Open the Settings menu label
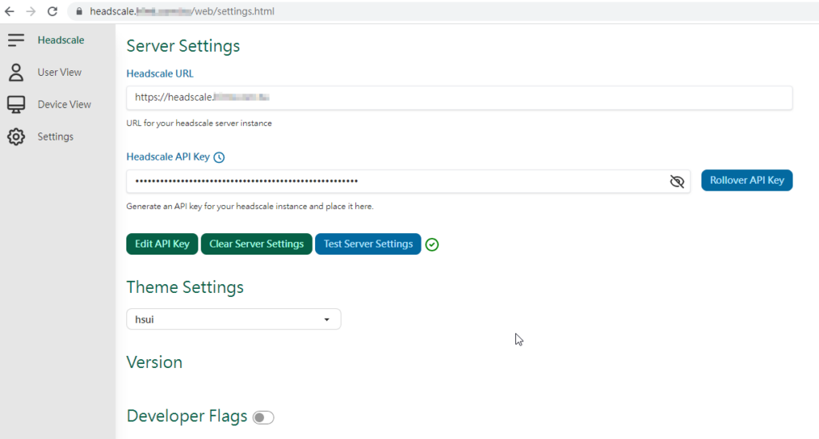The height and width of the screenshot is (439, 819). [x=55, y=136]
